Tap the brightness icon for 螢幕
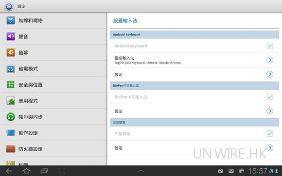 [x=11, y=52]
